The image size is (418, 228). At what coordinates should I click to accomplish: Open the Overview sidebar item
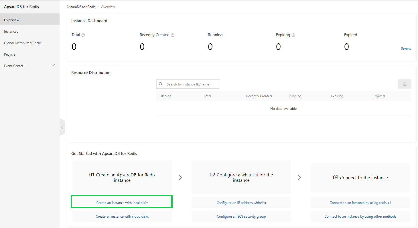(30, 20)
